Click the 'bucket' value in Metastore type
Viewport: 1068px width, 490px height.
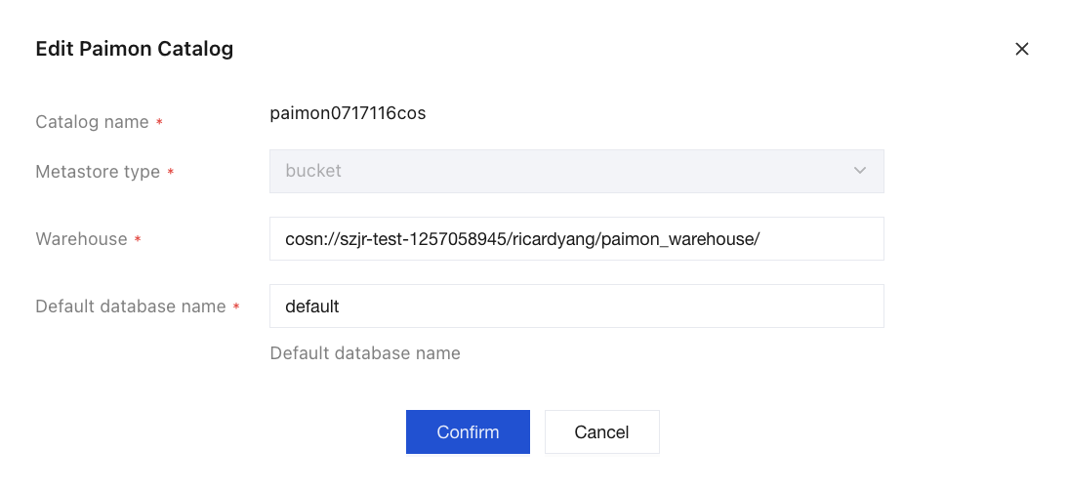click(x=313, y=171)
